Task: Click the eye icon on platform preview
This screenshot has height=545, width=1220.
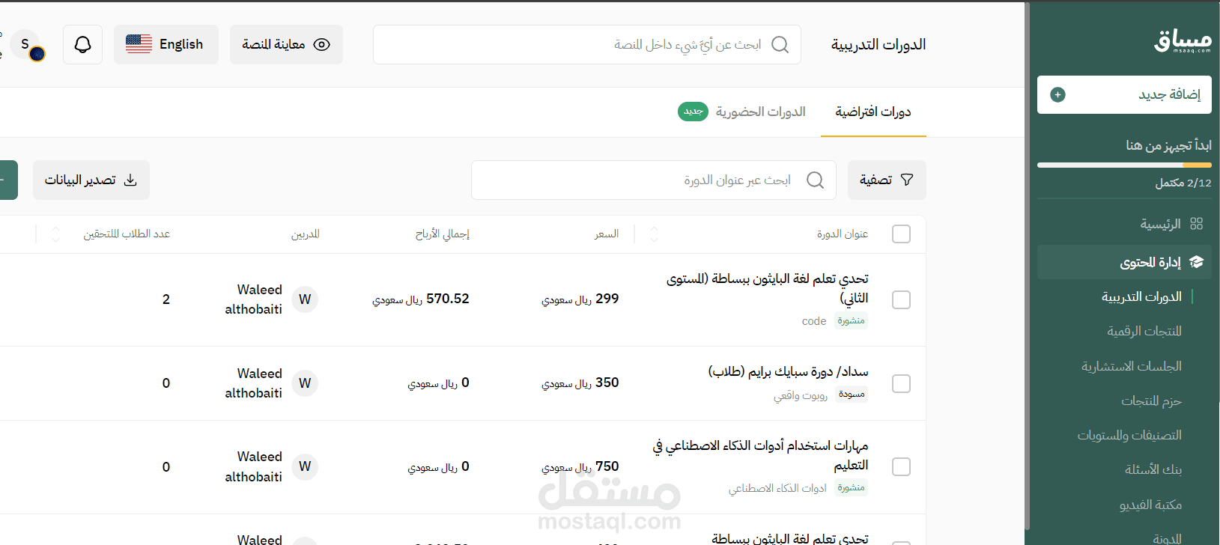Action: [x=321, y=44]
